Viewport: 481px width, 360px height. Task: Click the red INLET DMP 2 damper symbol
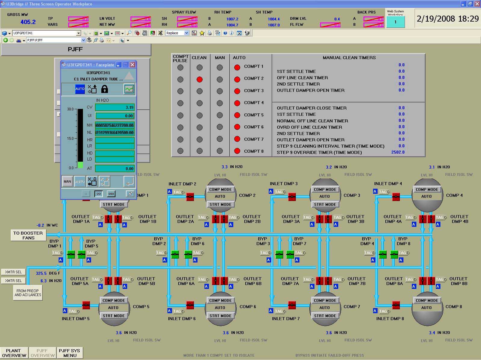pyautogui.click(x=190, y=197)
